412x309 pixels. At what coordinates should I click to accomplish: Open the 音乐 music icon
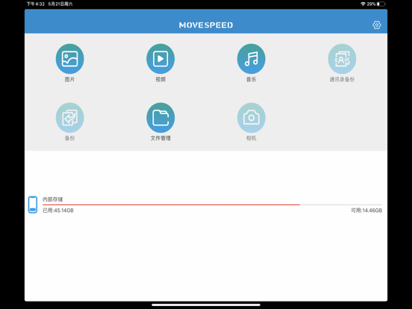252,59
